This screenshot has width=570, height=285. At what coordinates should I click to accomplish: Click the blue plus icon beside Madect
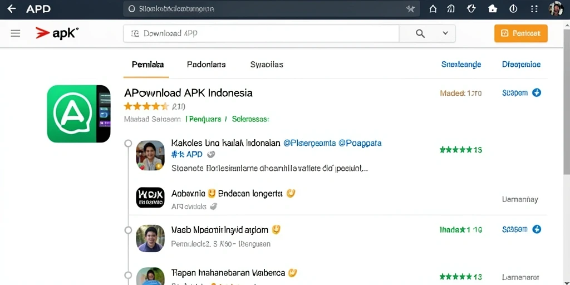pyautogui.click(x=537, y=93)
